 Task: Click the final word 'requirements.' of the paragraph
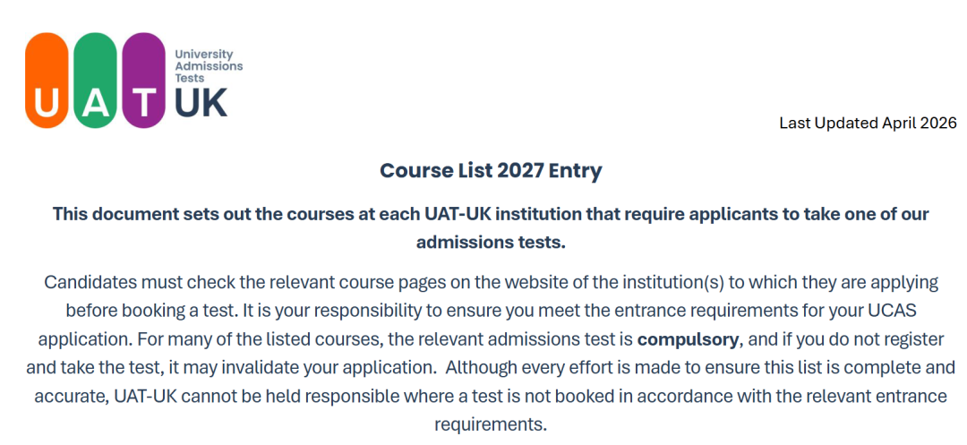pyautogui.click(x=491, y=424)
